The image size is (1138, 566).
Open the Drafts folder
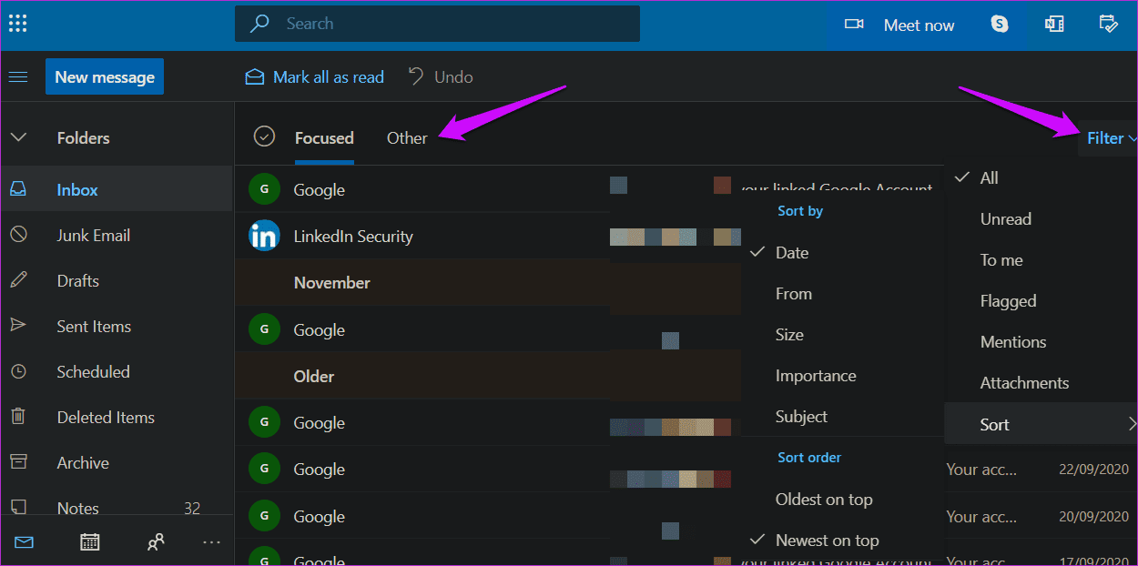click(x=117, y=280)
